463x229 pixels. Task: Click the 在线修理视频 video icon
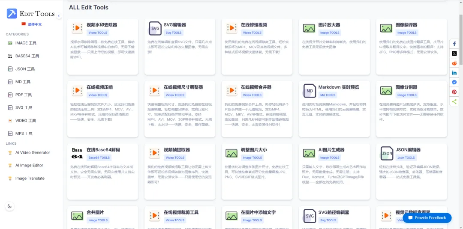tap(231, 28)
